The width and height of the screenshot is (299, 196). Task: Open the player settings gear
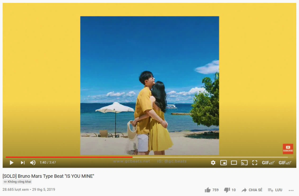(213, 162)
